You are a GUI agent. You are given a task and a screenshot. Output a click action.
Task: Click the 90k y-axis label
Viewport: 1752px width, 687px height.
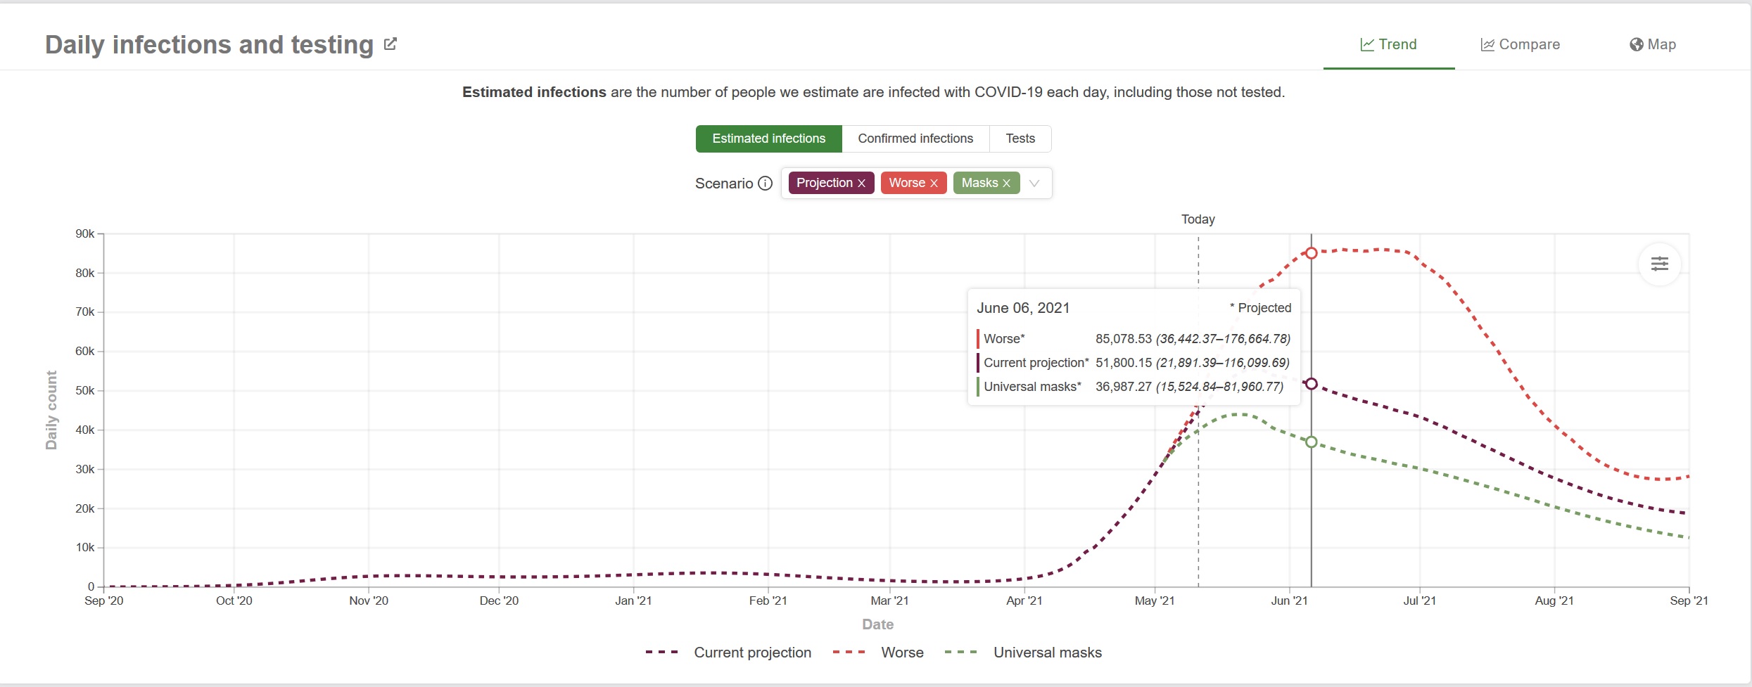coord(85,233)
